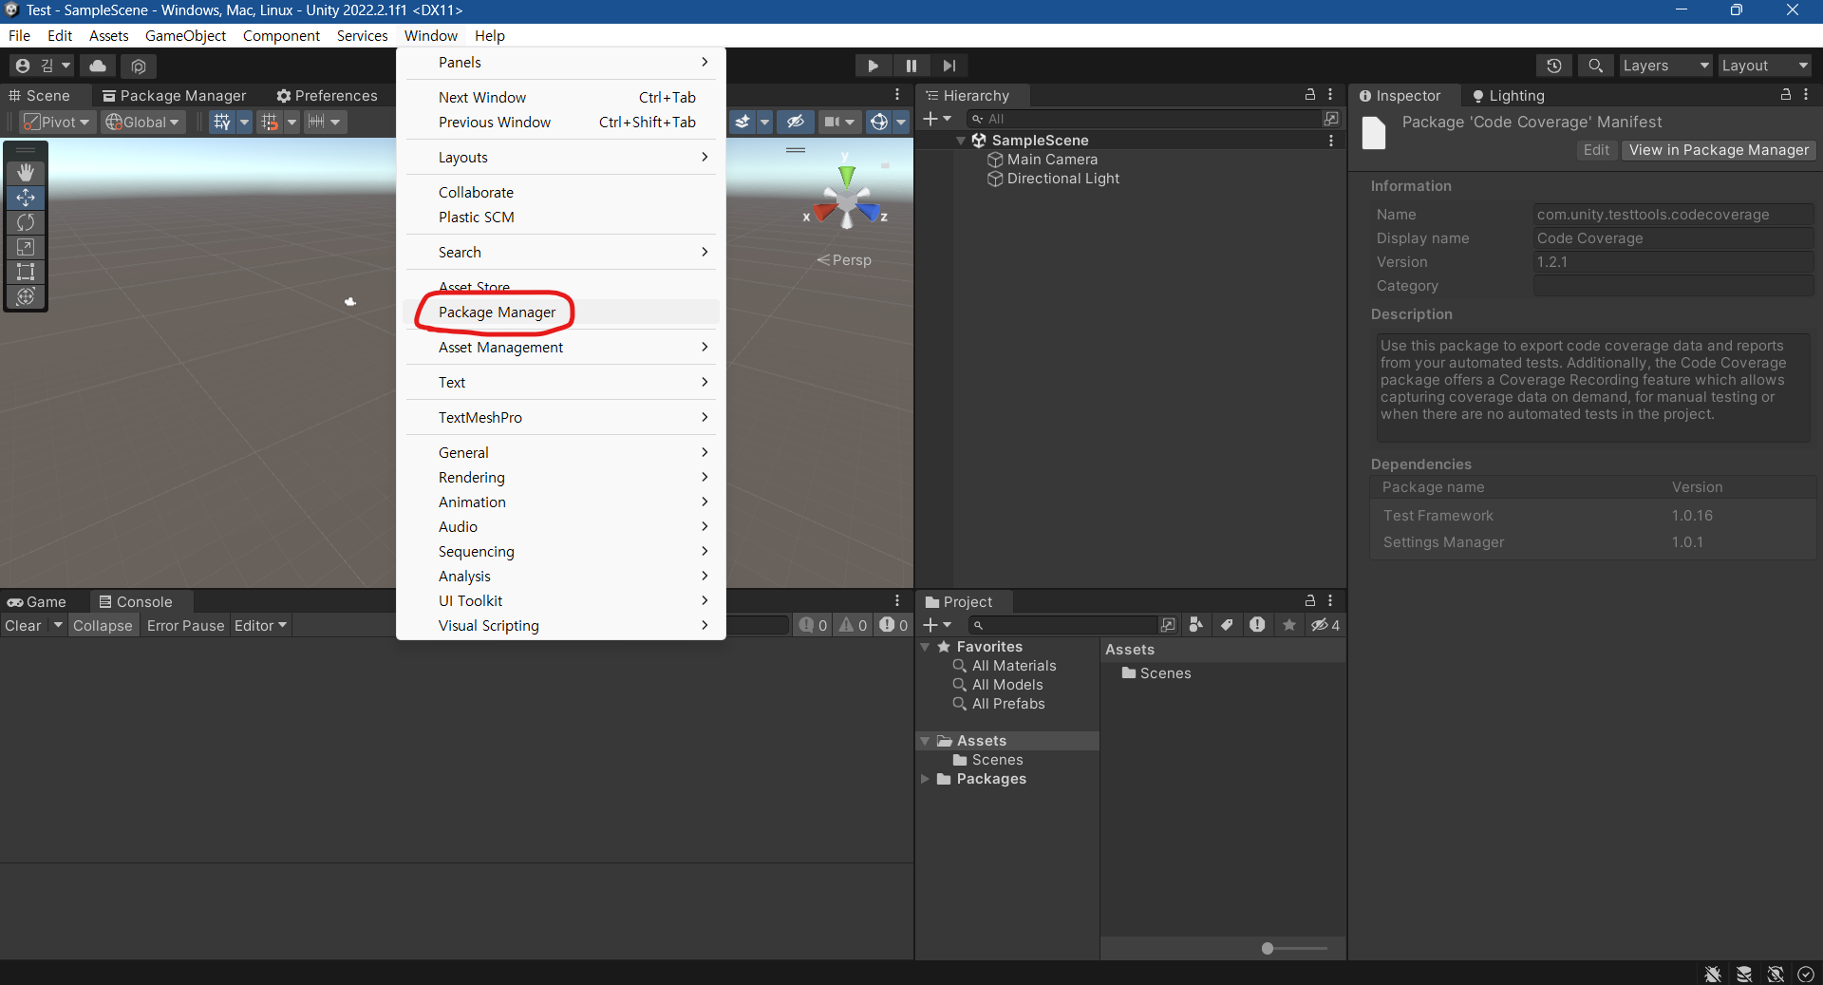Open increment snapping dropdown

click(x=324, y=122)
